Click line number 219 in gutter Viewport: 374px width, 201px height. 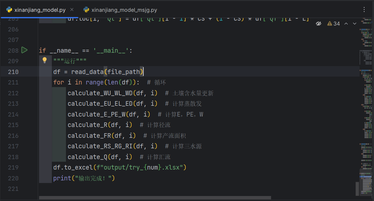(x=13, y=168)
